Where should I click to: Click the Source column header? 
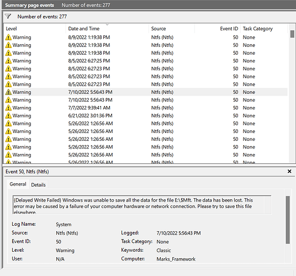pyautogui.click(x=172, y=29)
